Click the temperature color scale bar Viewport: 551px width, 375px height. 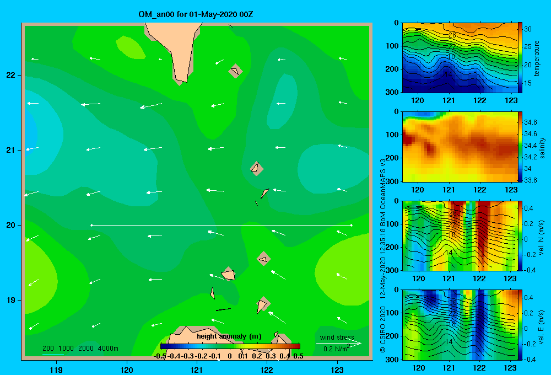[x=520, y=58]
